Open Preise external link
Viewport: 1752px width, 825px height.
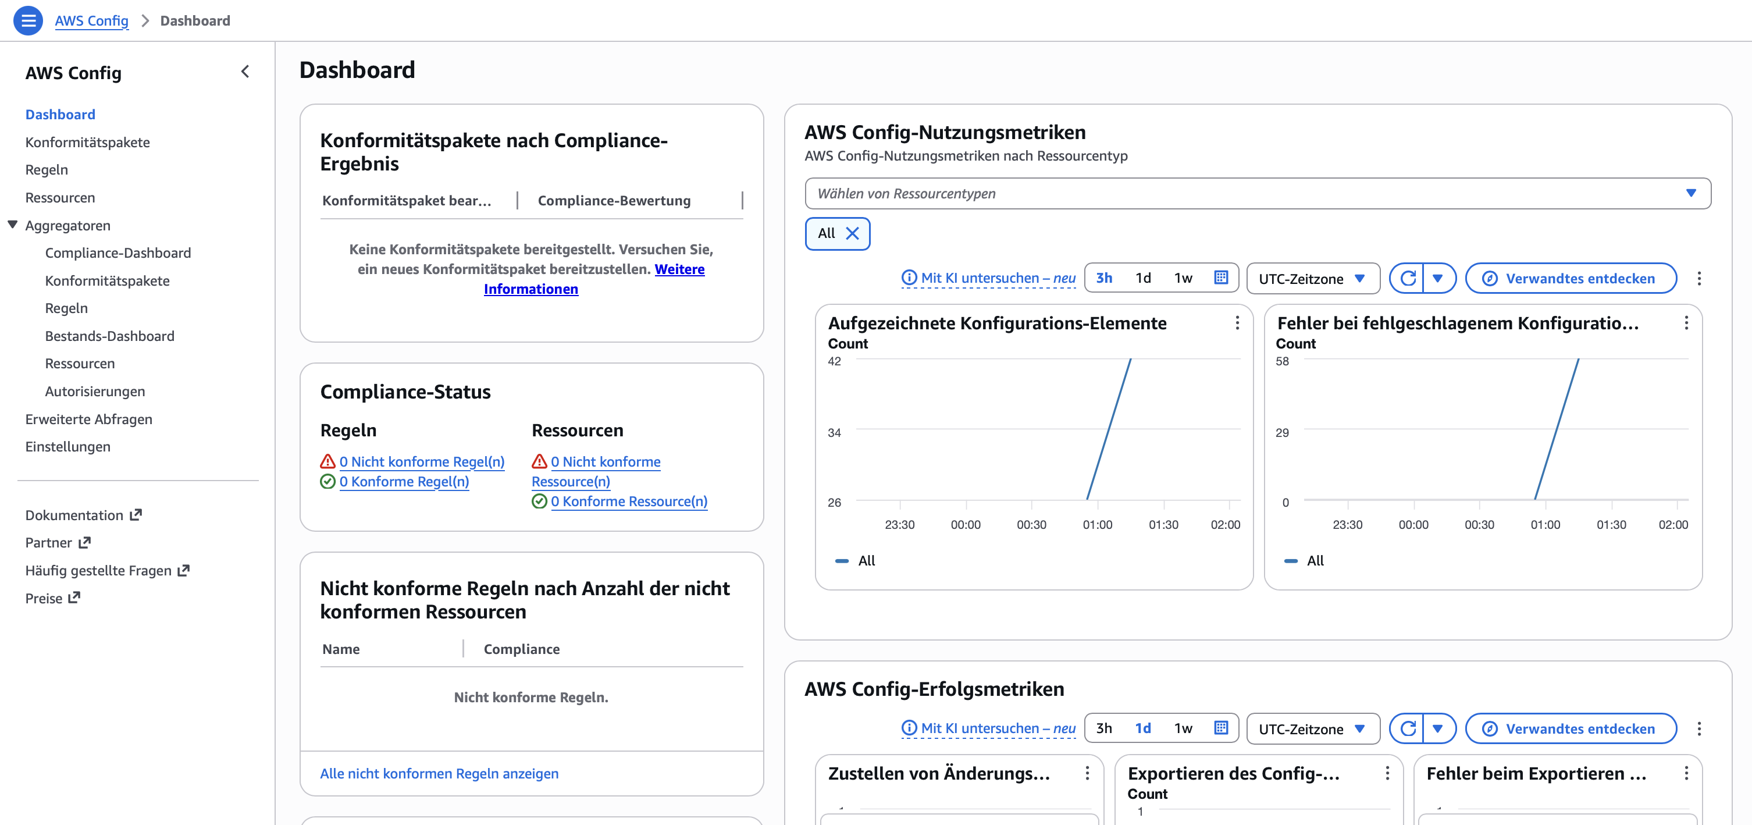pyautogui.click(x=52, y=599)
